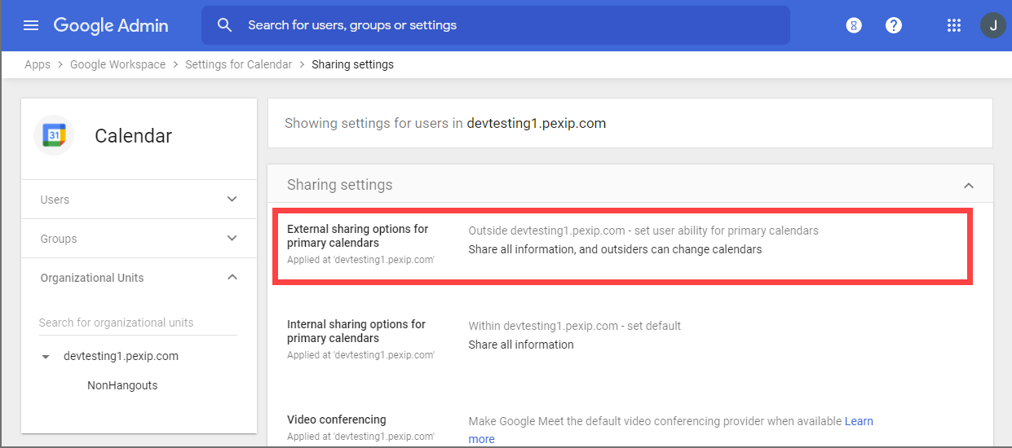Open the Google apps grid
This screenshot has width=1012, height=448.
point(954,25)
